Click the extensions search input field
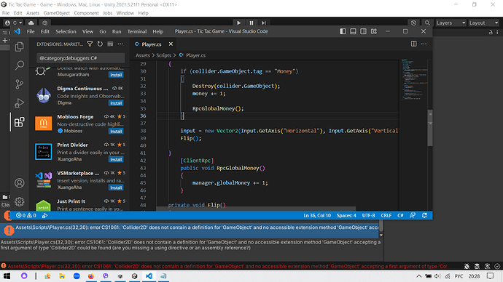503x282 pixels. pyautogui.click(x=80, y=58)
